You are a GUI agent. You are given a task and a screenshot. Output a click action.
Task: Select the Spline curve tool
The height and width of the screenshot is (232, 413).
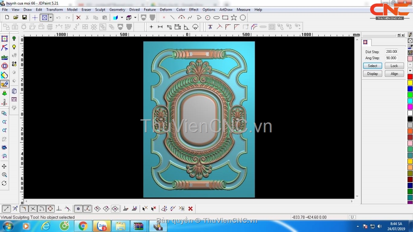pos(190,18)
